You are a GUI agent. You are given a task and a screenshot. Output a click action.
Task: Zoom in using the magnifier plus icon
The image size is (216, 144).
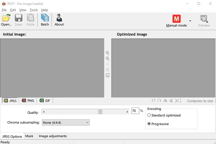[x=108, y=53]
